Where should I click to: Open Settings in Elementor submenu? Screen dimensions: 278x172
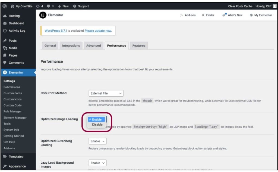pos(9,81)
